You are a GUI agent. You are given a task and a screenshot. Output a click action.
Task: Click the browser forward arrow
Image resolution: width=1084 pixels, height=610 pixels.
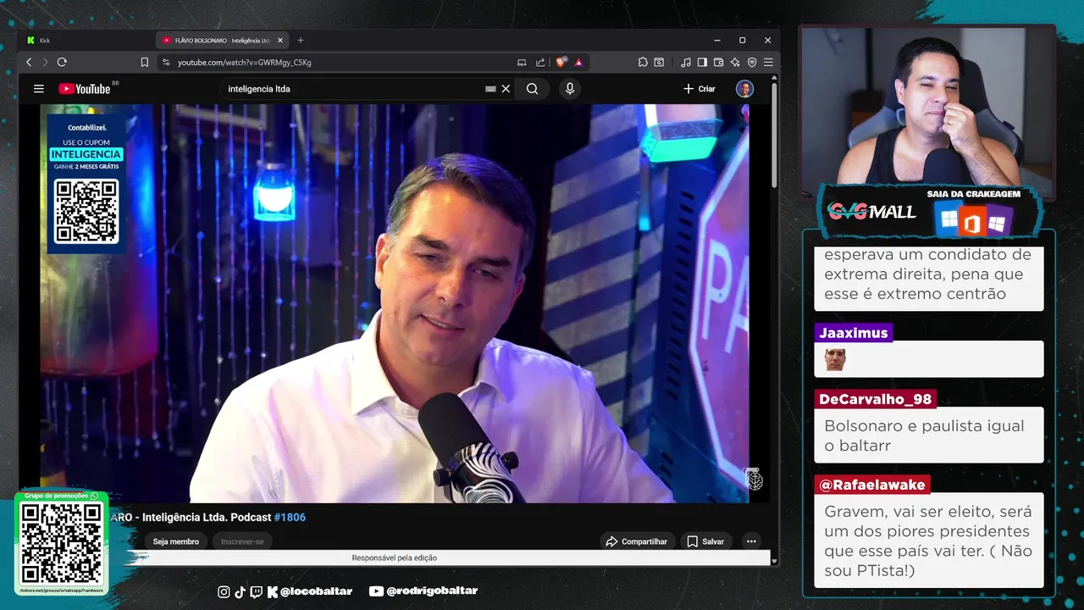click(45, 62)
